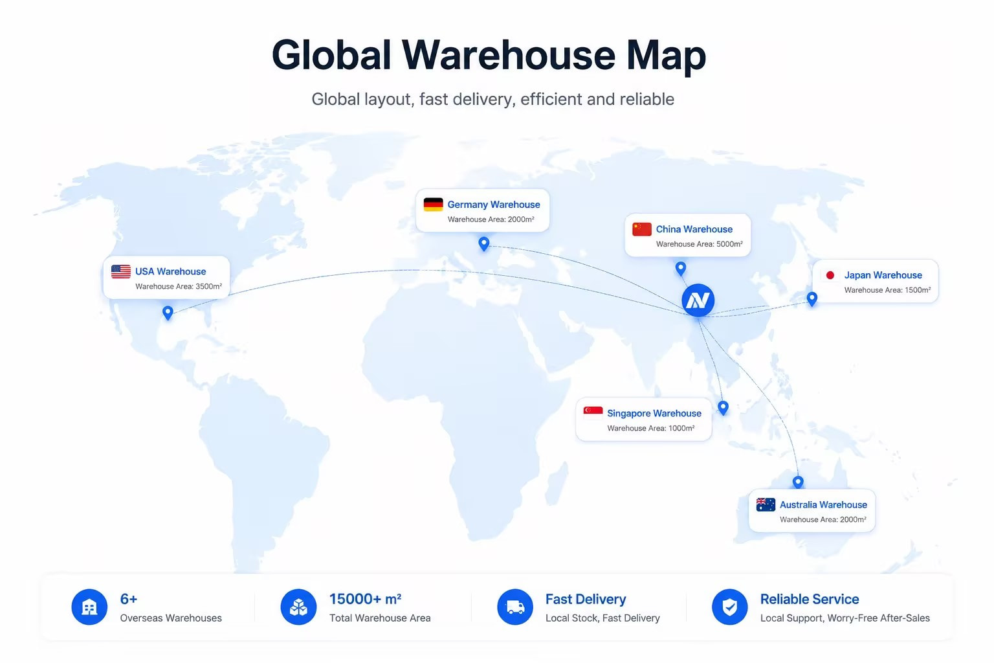The width and height of the screenshot is (994, 663).
Task: Click the Total Warehouse Area boxes icon
Action: (298, 607)
